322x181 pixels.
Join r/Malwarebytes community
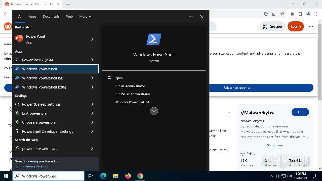point(300,112)
